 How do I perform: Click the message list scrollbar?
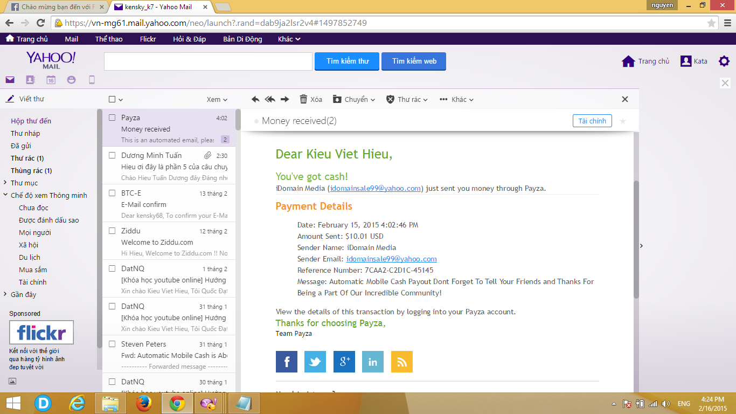click(238, 120)
